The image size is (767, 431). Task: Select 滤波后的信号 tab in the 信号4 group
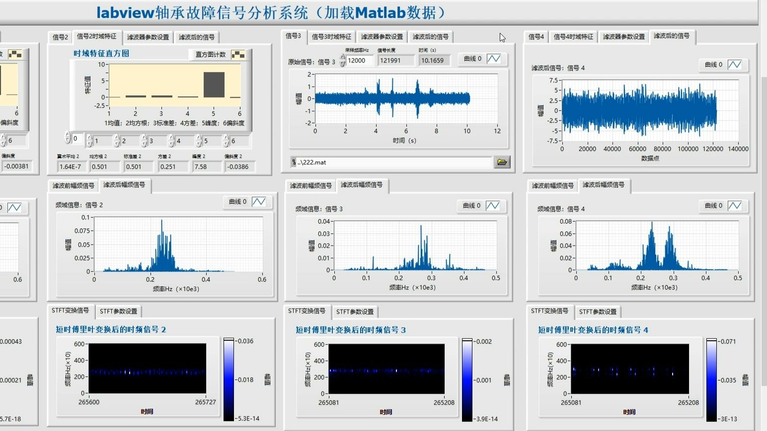[672, 36]
